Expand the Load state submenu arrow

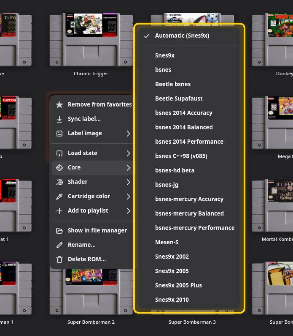click(x=128, y=153)
